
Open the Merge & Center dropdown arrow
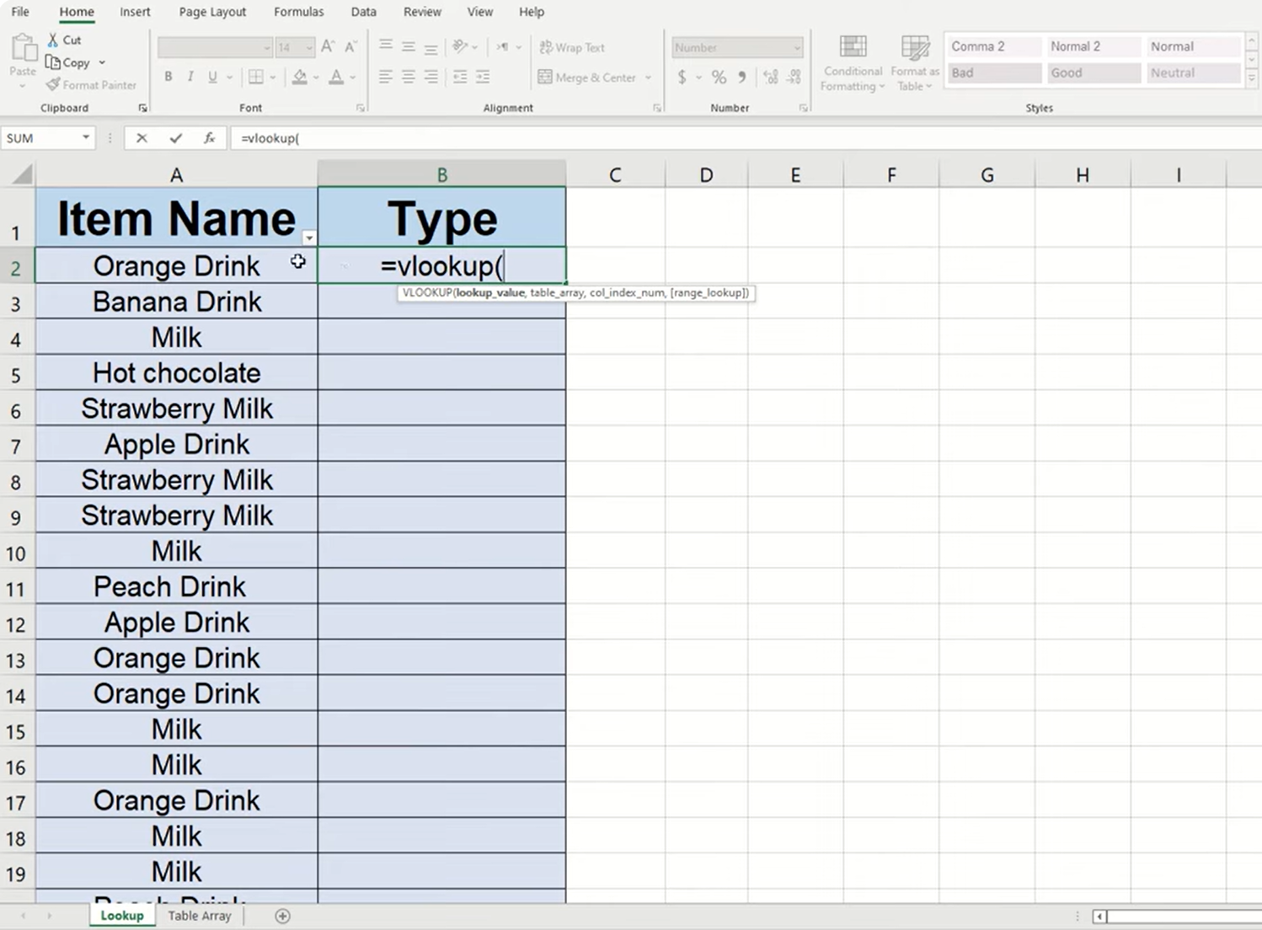click(649, 77)
